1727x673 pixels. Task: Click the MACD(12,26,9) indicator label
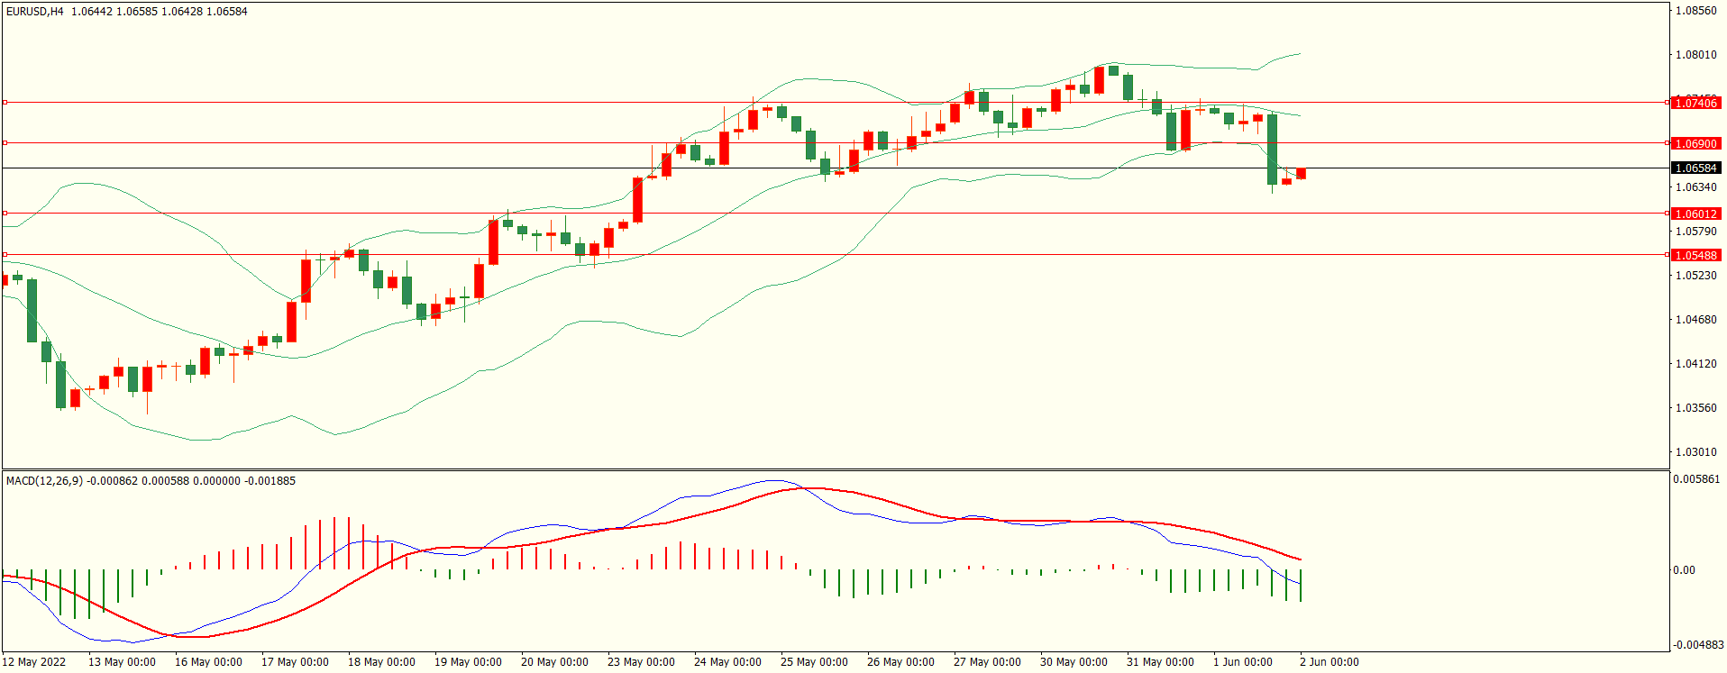(x=44, y=481)
